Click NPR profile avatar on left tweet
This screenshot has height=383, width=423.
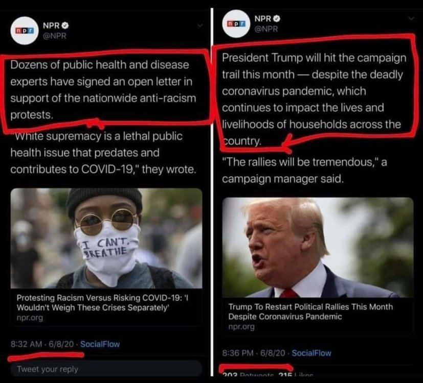pyautogui.click(x=25, y=31)
